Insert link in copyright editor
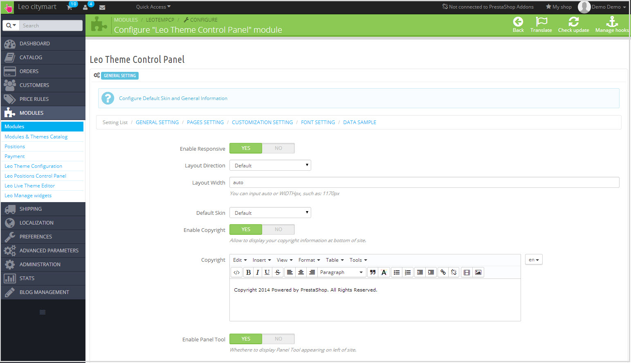 (x=443, y=272)
